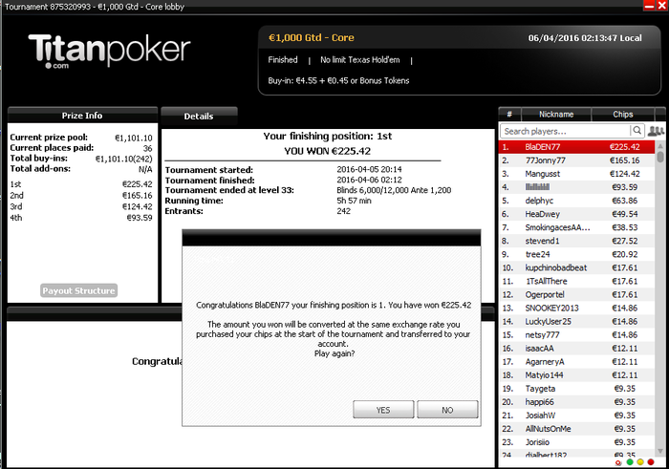Click the player list scrollbar up arrow
The width and height of the screenshot is (669, 469).
[x=660, y=146]
